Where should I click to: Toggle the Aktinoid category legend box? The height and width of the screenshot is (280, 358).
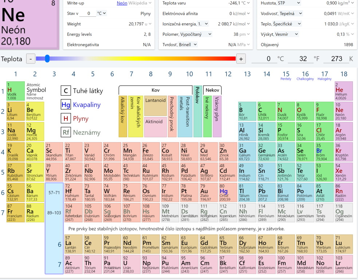coord(156,127)
